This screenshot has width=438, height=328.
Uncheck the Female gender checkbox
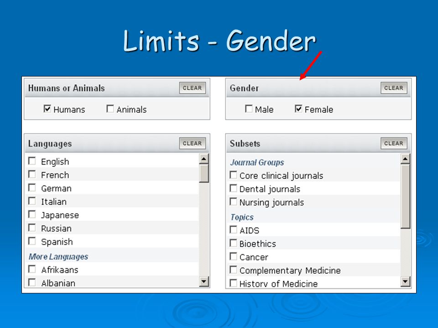pyautogui.click(x=298, y=109)
